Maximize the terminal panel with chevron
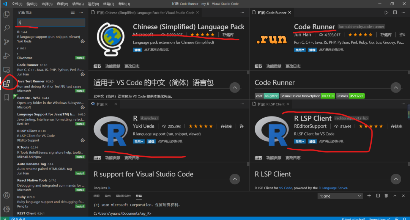Screen dimensions: 410x220 pos(395,196)
